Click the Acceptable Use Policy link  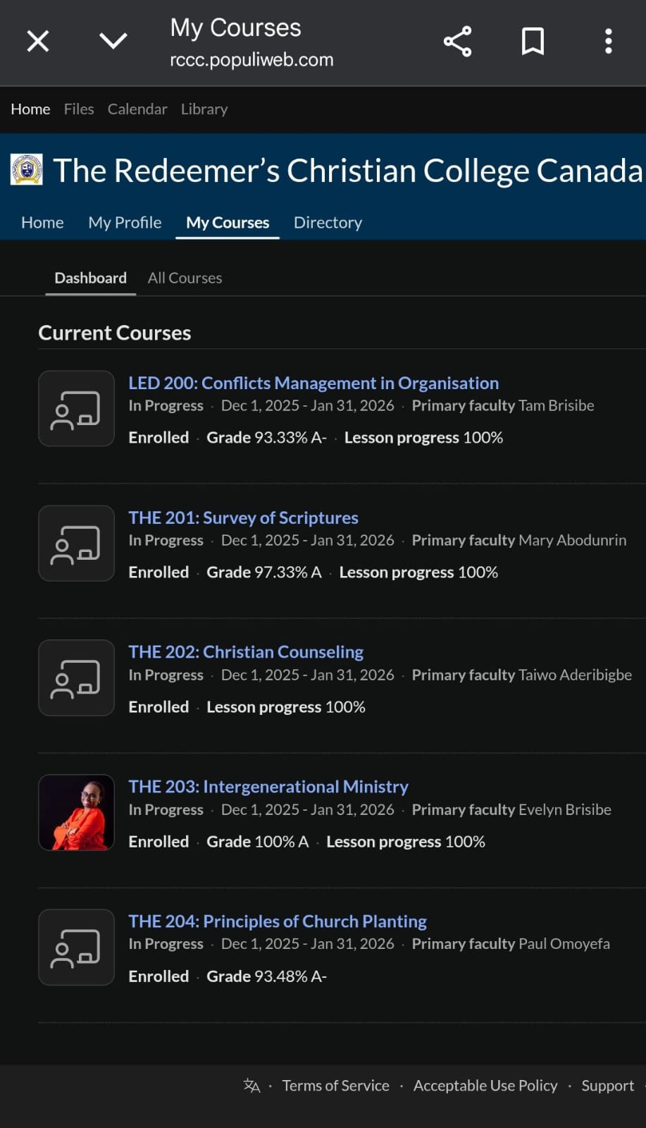(x=485, y=1086)
